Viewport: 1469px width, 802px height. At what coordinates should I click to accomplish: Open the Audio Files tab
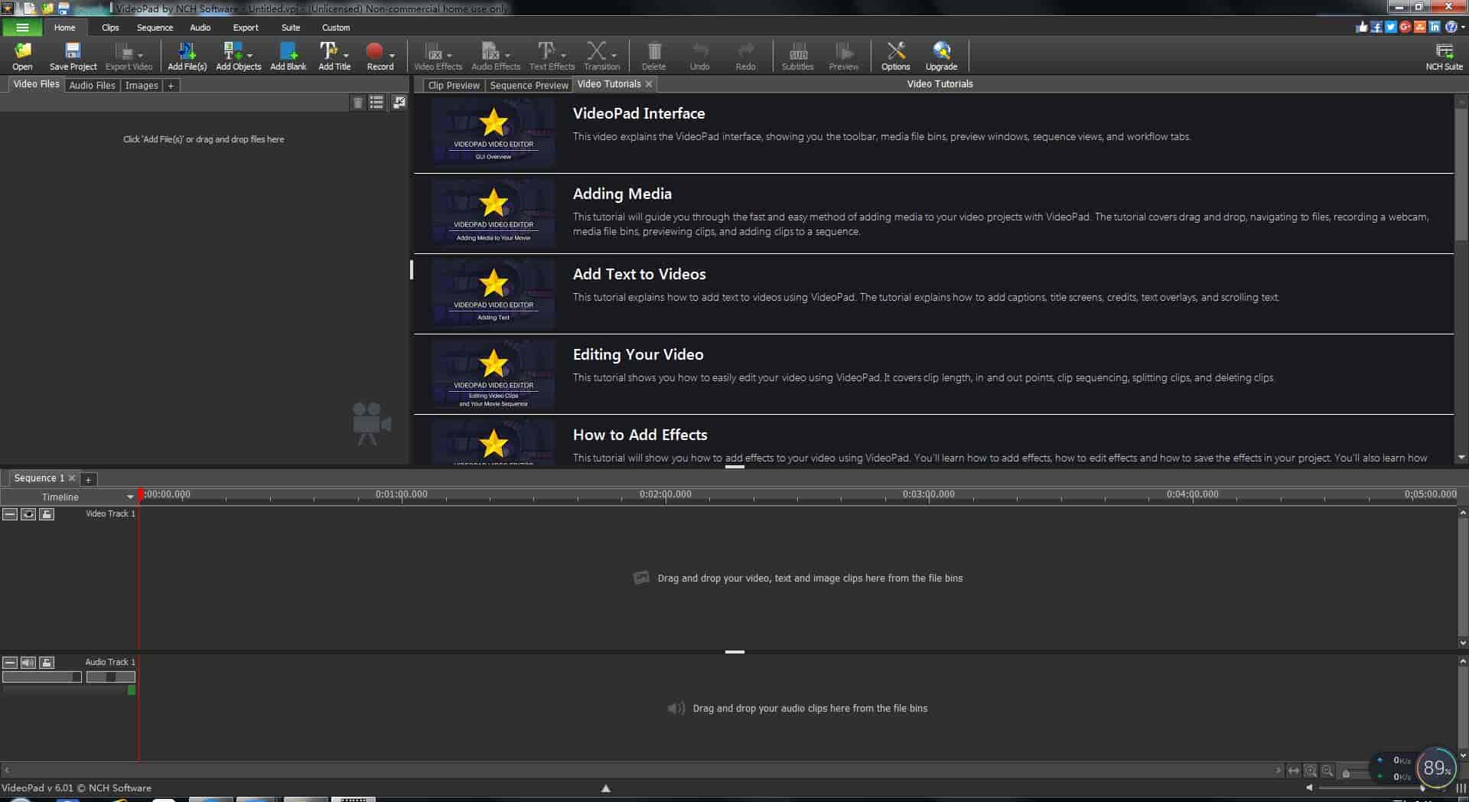pos(91,85)
